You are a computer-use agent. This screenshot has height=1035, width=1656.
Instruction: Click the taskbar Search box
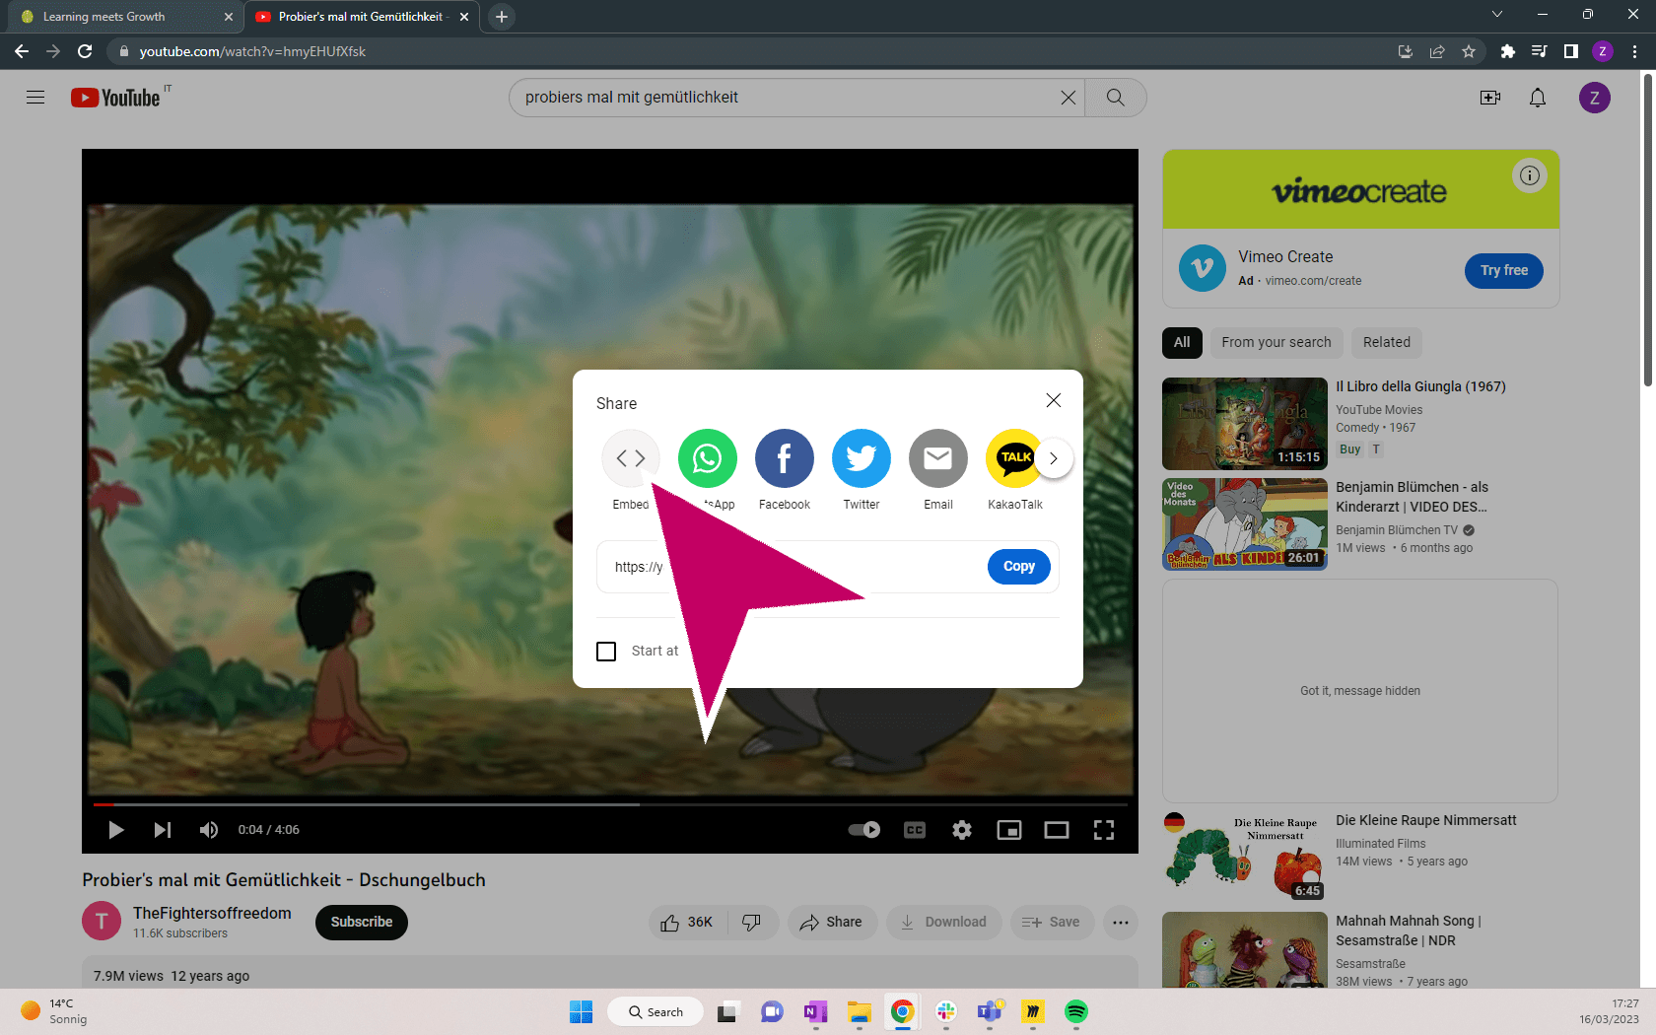tap(655, 1011)
